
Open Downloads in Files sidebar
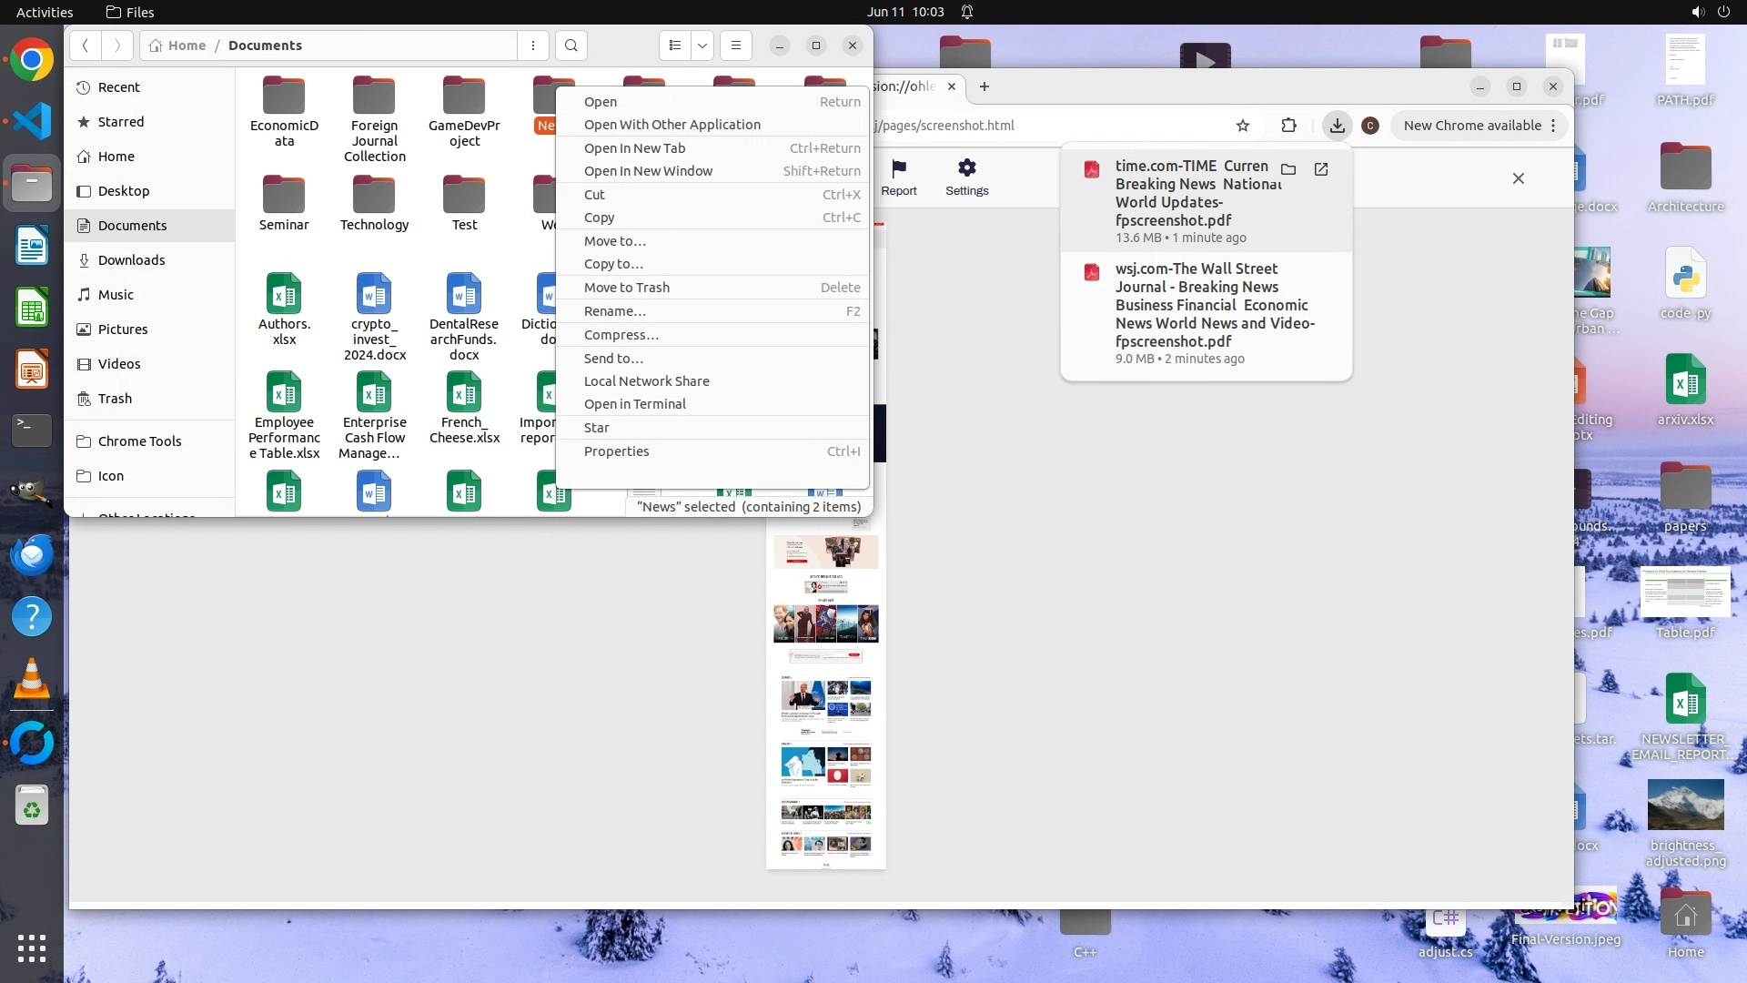pos(132,260)
